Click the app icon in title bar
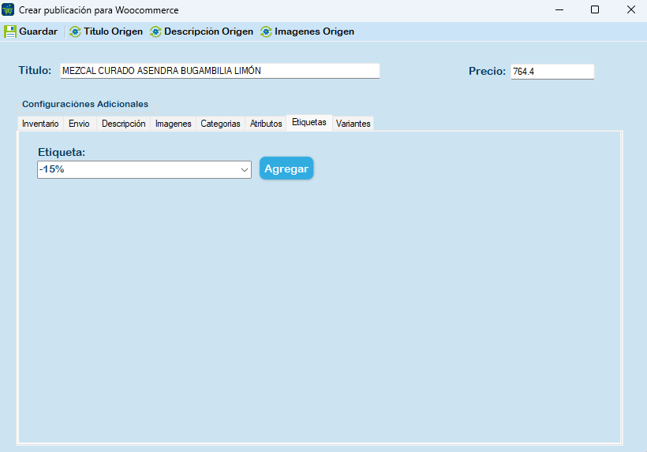 tap(9, 9)
